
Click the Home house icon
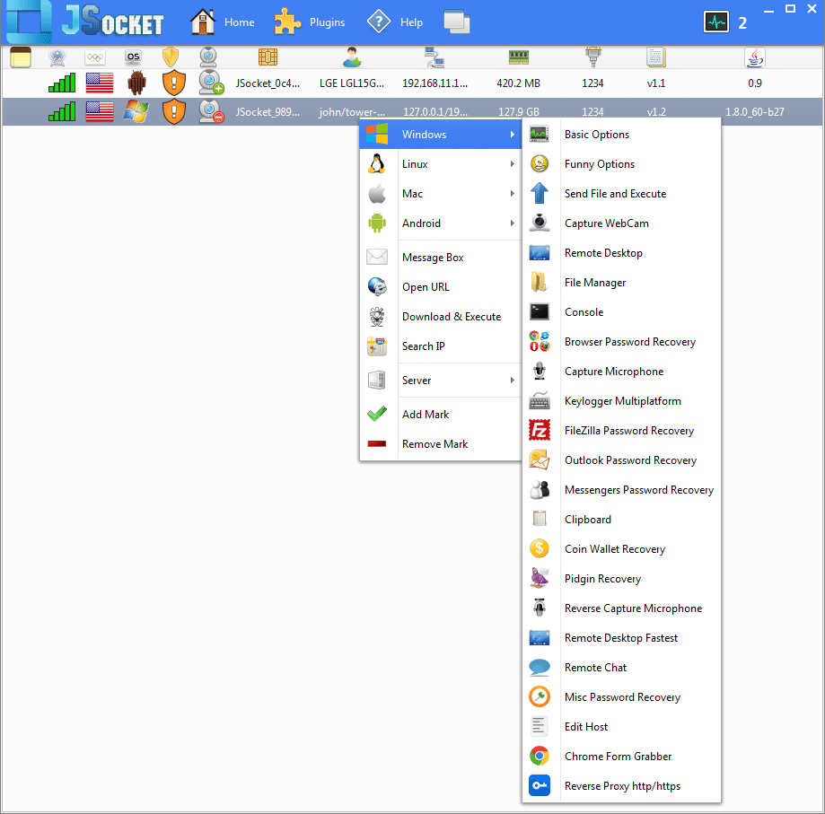(x=203, y=22)
